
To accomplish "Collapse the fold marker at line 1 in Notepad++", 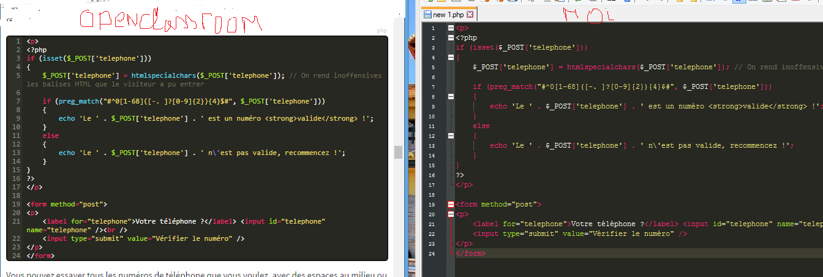I will 451,28.
